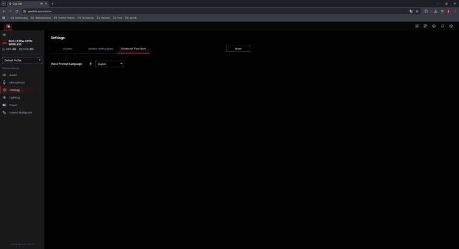This screenshot has width=459, height=249.
Task: Reload the page with browser refresh button
Action: tap(17, 11)
